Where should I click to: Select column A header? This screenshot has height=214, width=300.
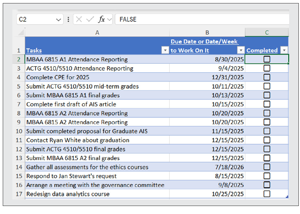[97, 33]
